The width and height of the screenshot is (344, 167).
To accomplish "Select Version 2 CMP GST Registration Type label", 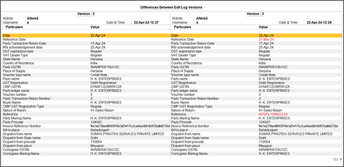I will 23,106.
